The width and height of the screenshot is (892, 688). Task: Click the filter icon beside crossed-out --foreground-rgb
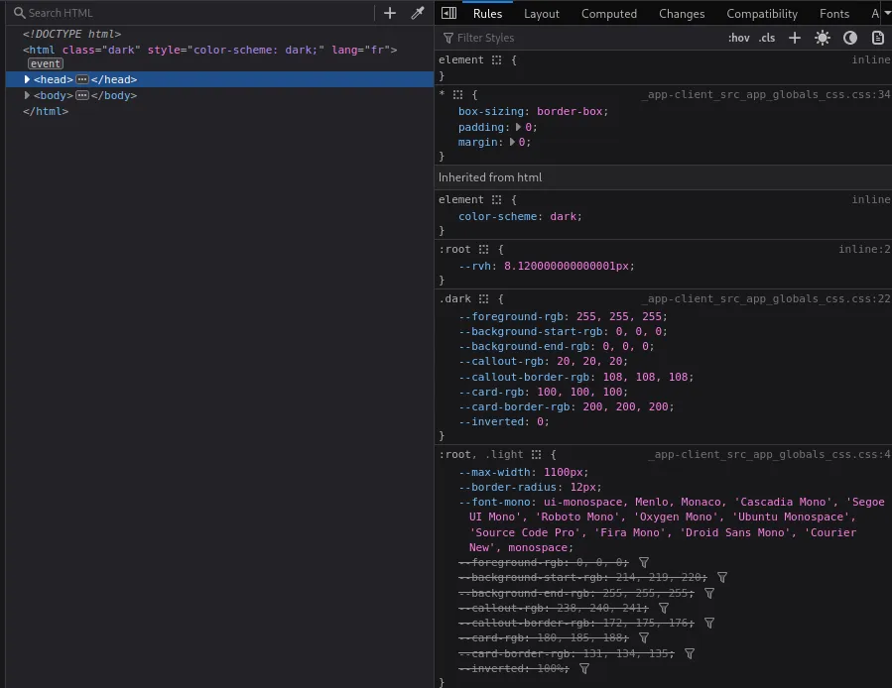tap(644, 562)
